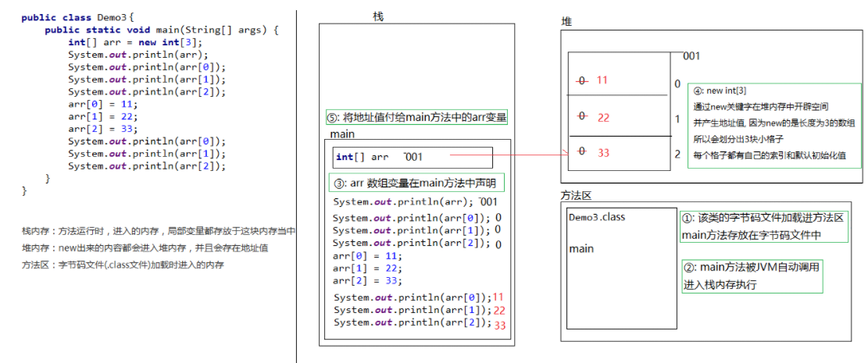Select the "方法区：字节码文件" description line
This screenshot has height=363, width=868.
click(123, 265)
